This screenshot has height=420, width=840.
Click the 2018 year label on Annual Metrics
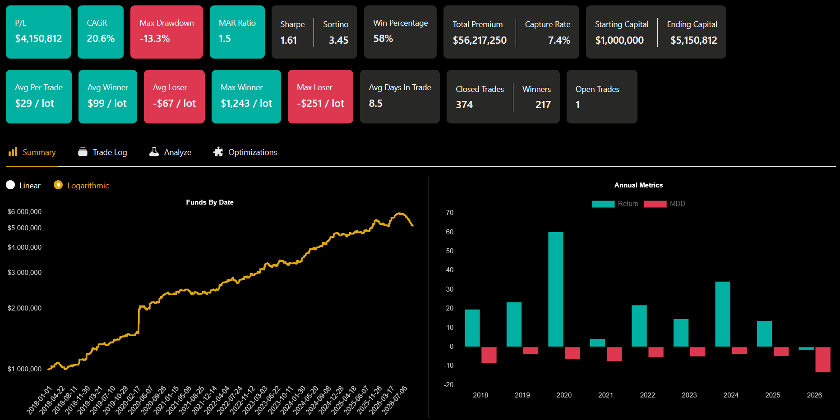pos(480,395)
